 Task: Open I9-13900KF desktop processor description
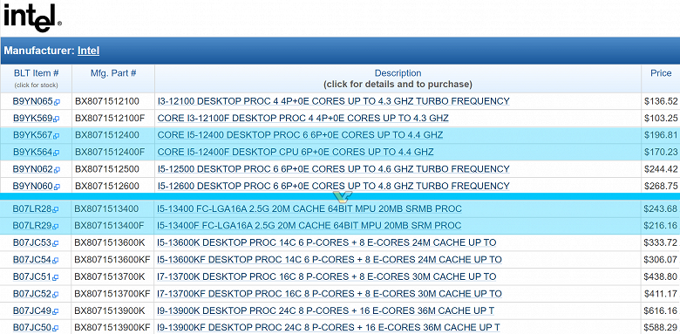(329, 328)
